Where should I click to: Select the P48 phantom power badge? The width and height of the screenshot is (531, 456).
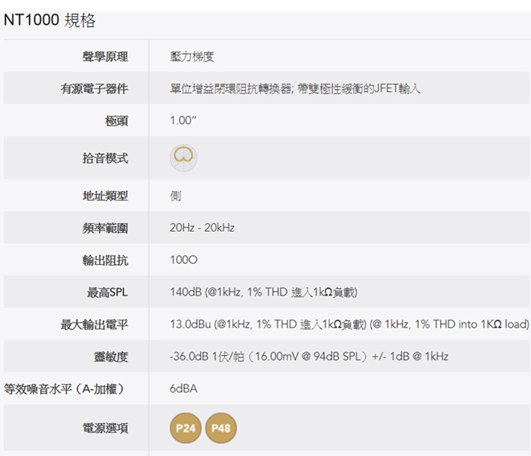point(221,428)
